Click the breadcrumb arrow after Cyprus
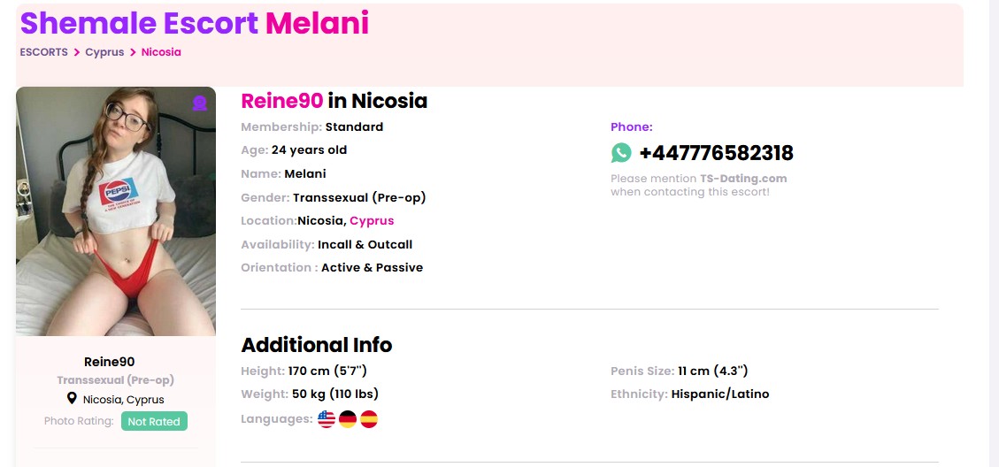 tap(133, 52)
